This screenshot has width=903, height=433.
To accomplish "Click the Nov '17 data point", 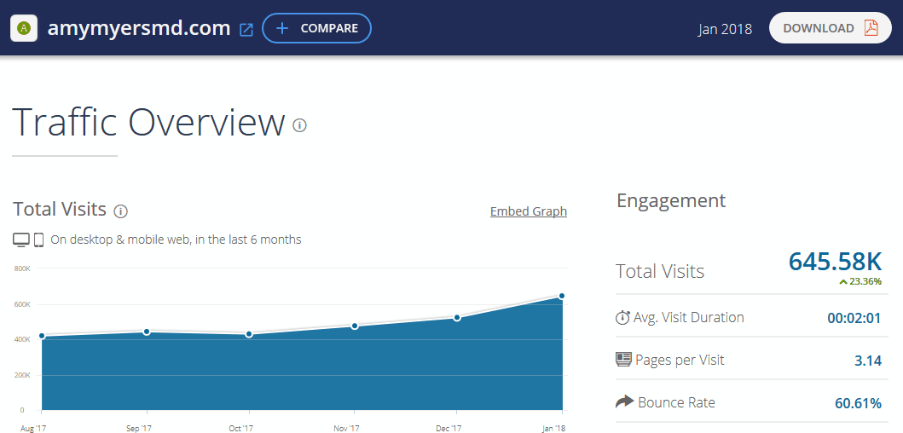I will tap(355, 326).
